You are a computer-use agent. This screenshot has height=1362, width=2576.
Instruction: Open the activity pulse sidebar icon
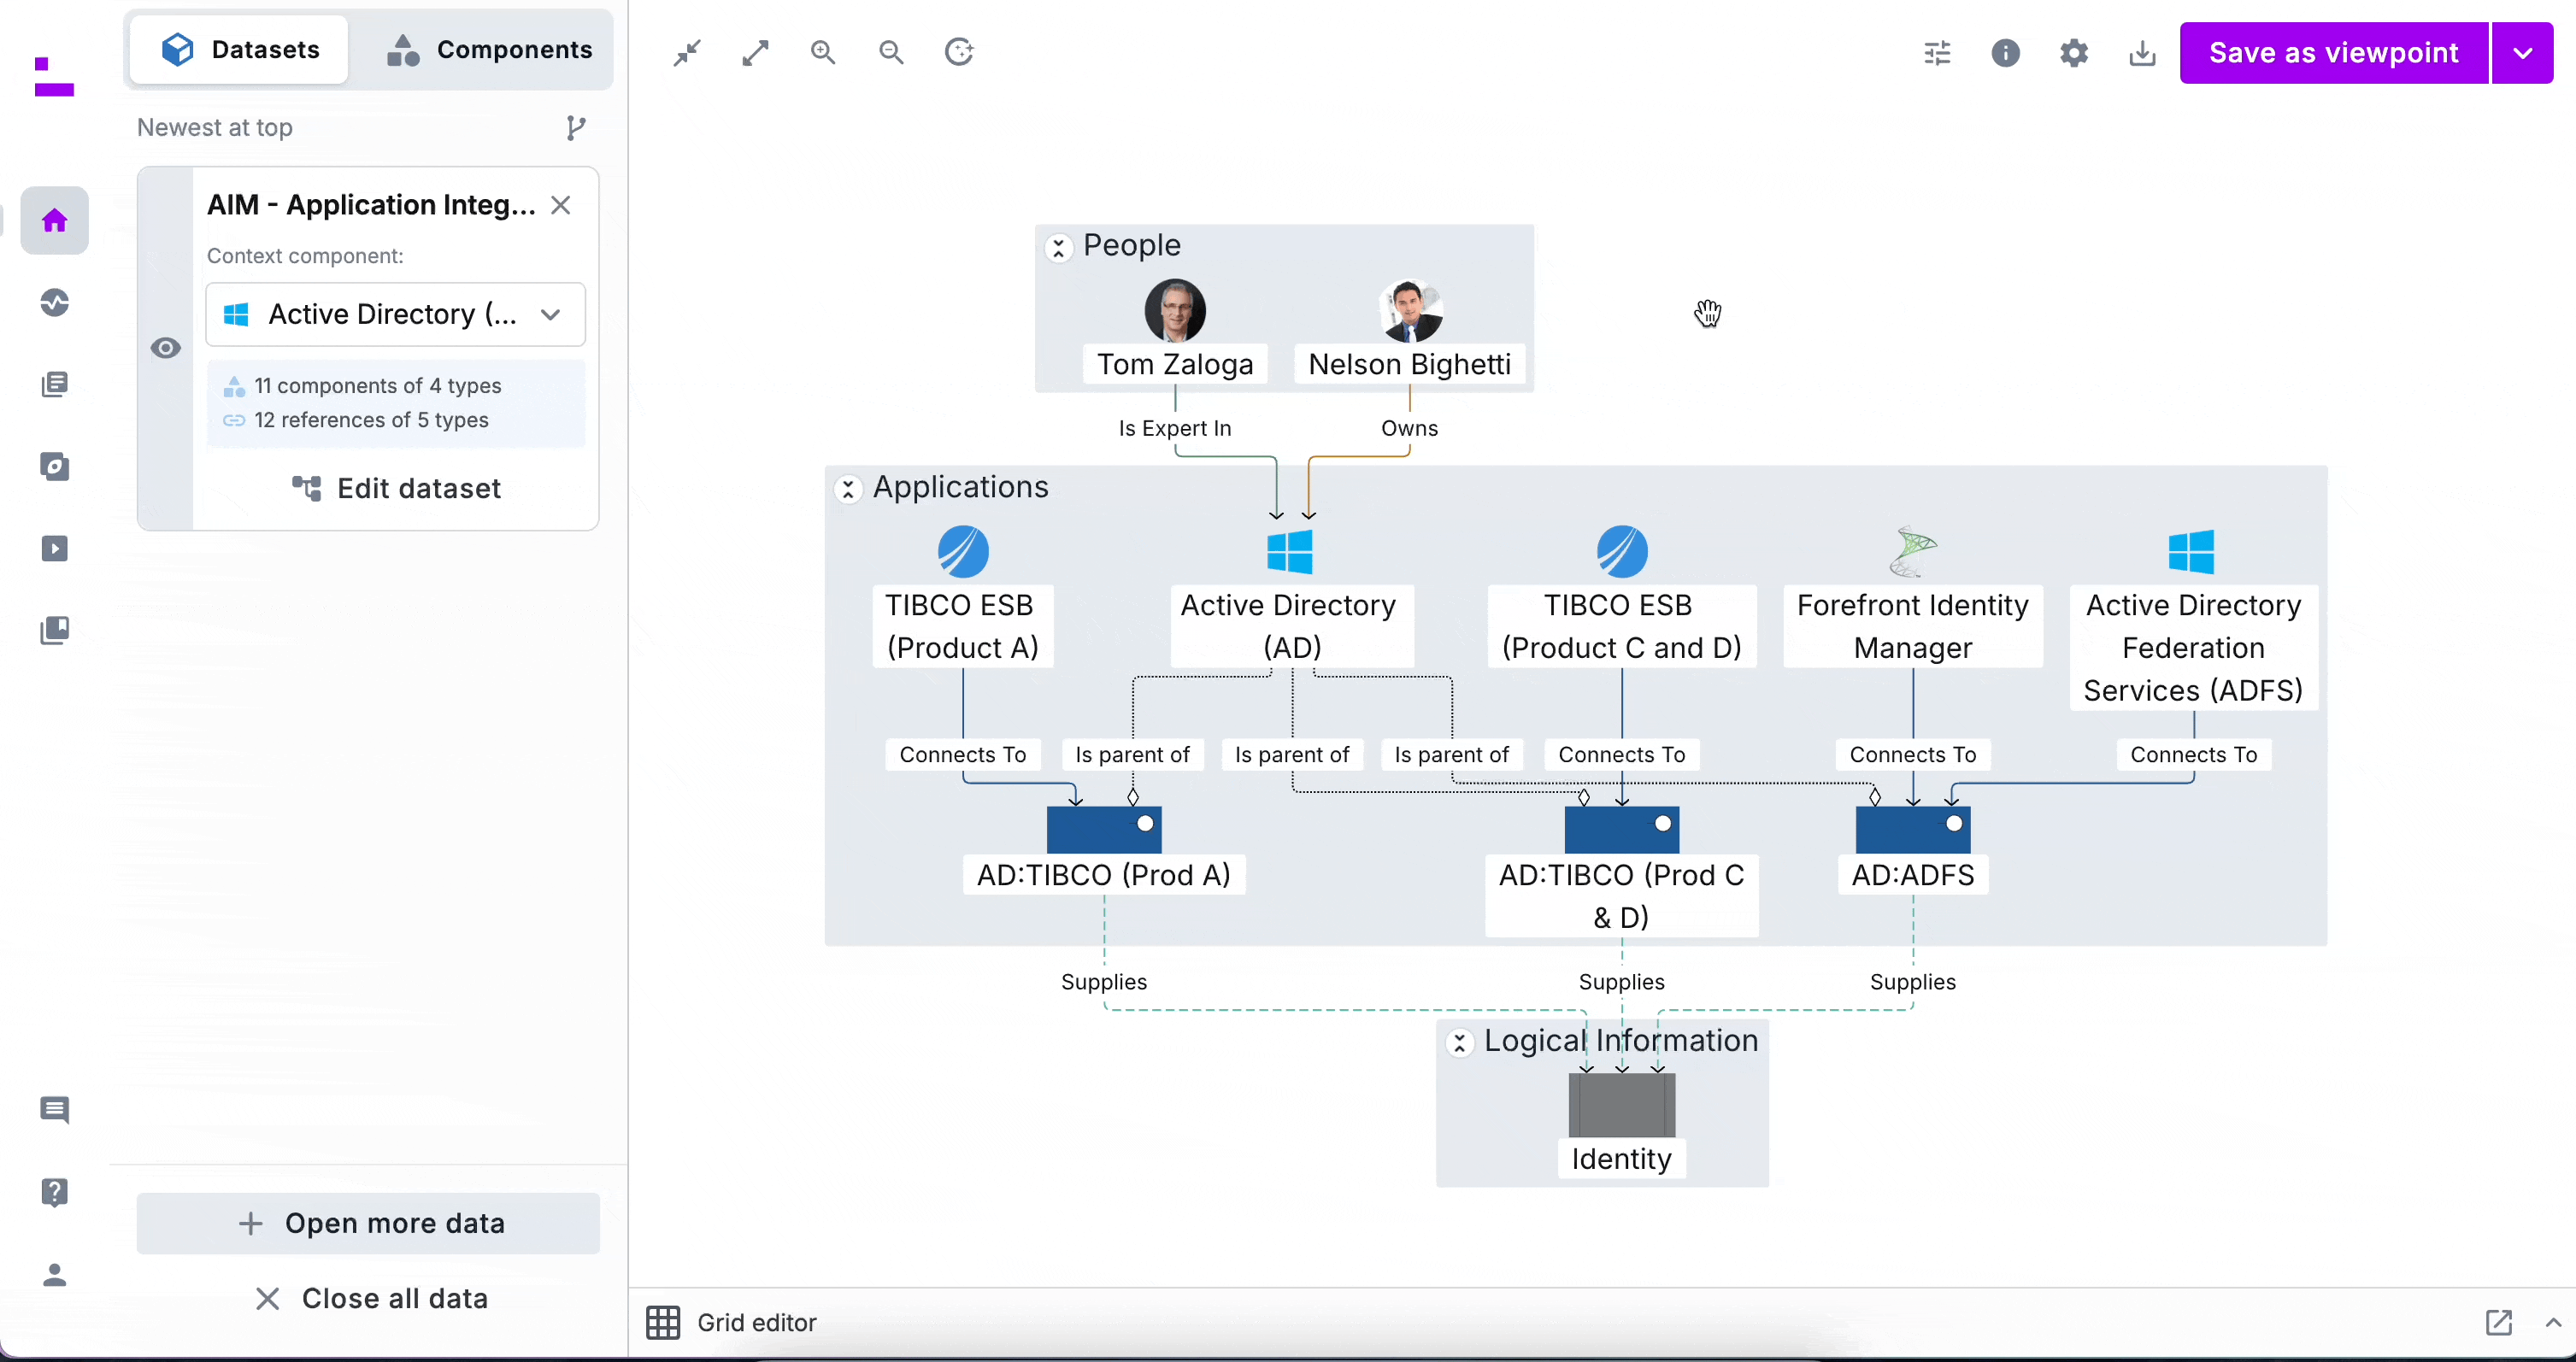55,302
